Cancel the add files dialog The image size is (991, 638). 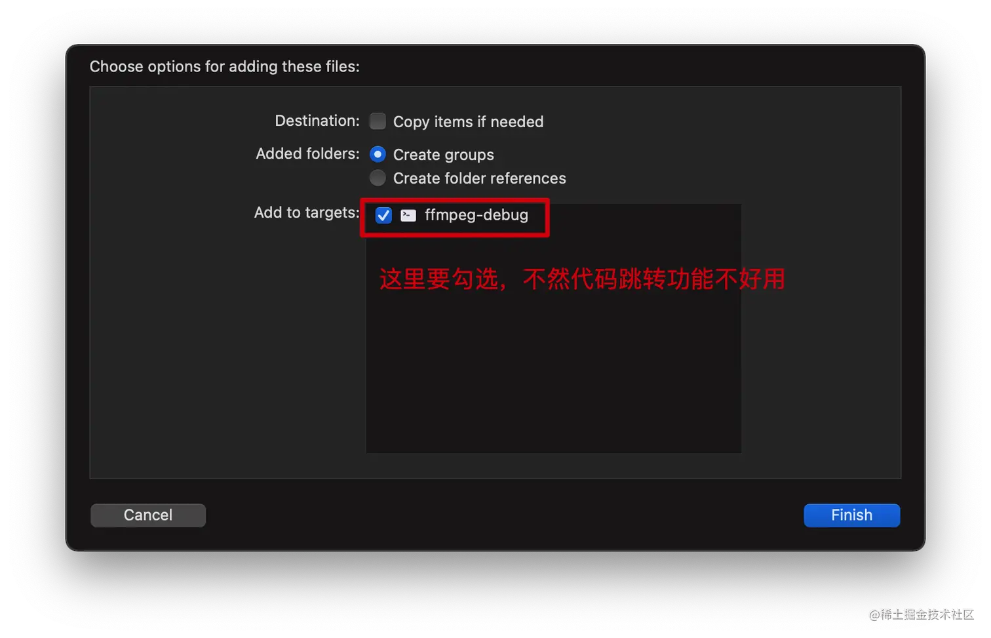pyautogui.click(x=148, y=515)
